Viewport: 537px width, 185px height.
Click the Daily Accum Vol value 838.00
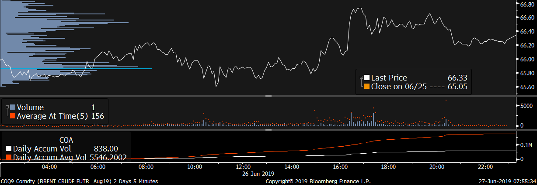106,148
